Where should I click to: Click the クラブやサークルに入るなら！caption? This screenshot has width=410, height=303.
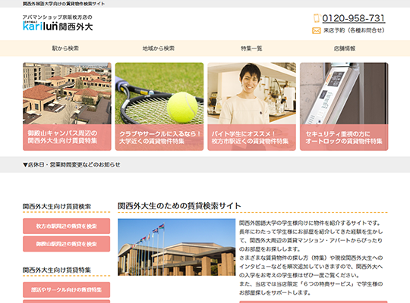click(159, 134)
